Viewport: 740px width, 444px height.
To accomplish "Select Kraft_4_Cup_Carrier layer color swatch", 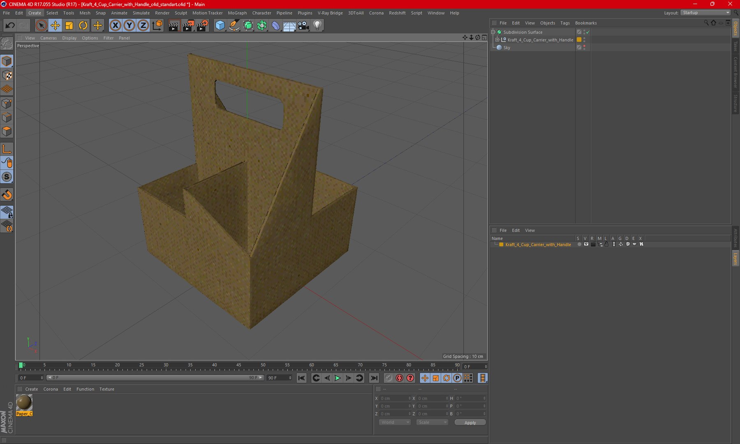I will coord(501,244).
